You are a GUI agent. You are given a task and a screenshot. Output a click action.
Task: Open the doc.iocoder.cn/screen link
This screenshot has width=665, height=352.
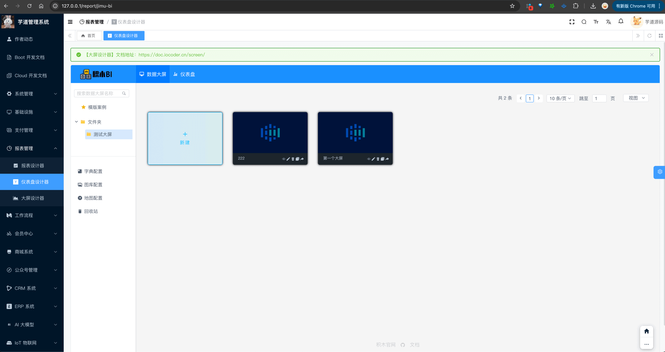(x=172, y=55)
